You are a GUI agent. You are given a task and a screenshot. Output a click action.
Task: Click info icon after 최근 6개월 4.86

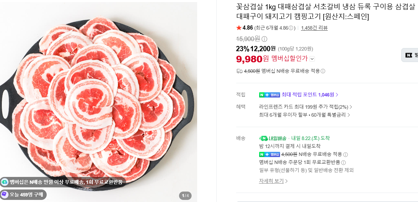pyautogui.click(x=291, y=28)
